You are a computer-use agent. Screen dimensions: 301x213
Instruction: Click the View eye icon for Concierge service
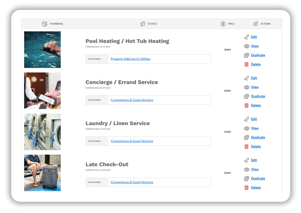point(246,87)
